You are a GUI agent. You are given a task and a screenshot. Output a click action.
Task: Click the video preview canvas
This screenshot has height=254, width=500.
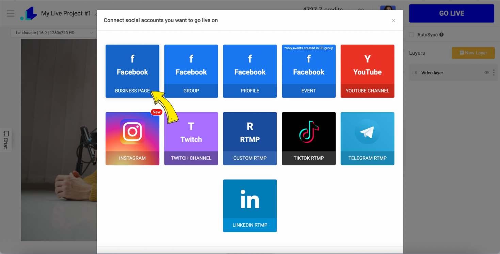point(59,140)
